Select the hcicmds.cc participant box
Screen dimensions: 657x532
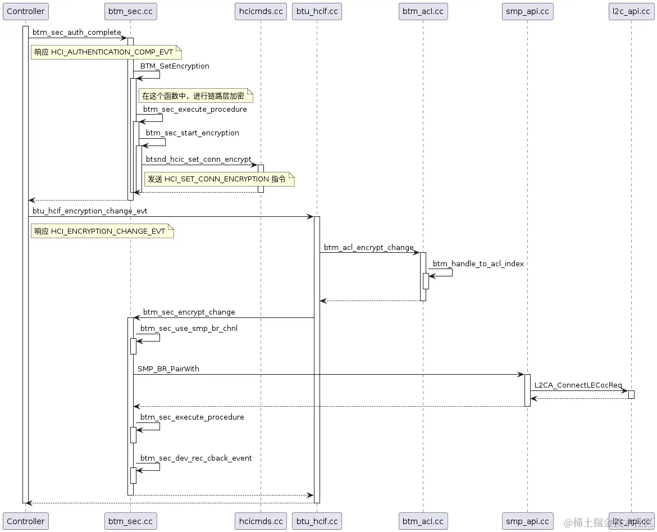click(x=260, y=11)
